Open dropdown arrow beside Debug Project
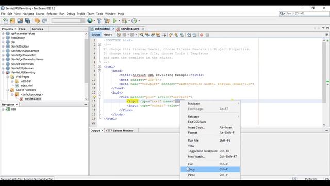 pyautogui.click(x=129, y=21)
